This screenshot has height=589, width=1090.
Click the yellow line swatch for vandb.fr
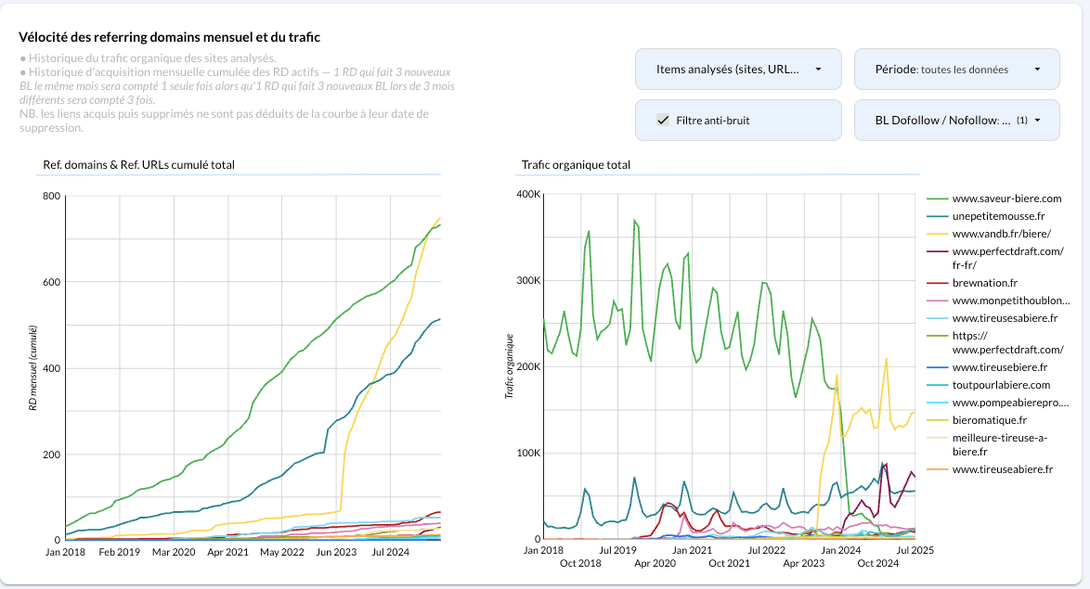click(937, 234)
